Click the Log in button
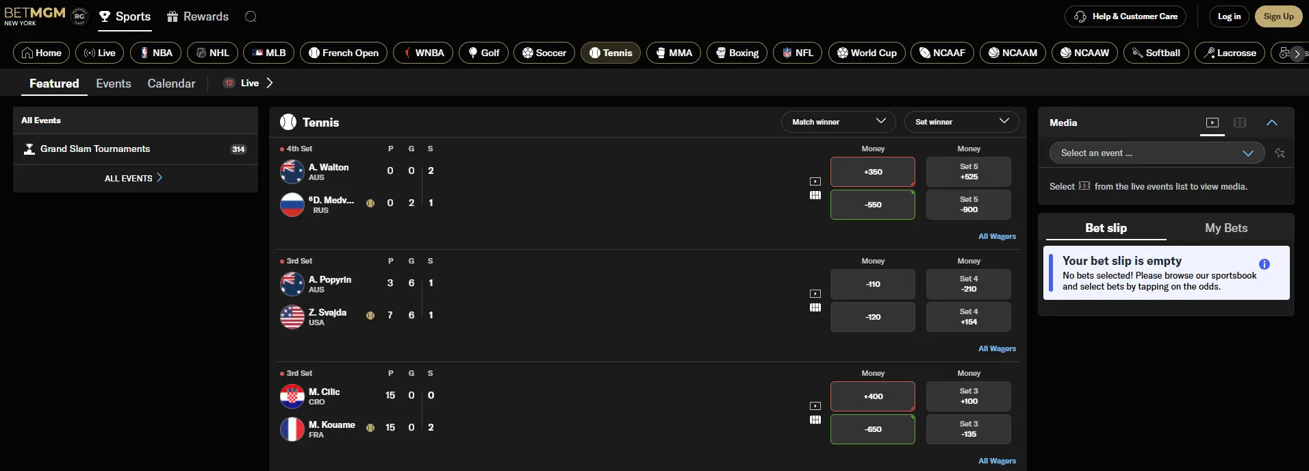This screenshot has height=471, width=1309. [x=1229, y=16]
